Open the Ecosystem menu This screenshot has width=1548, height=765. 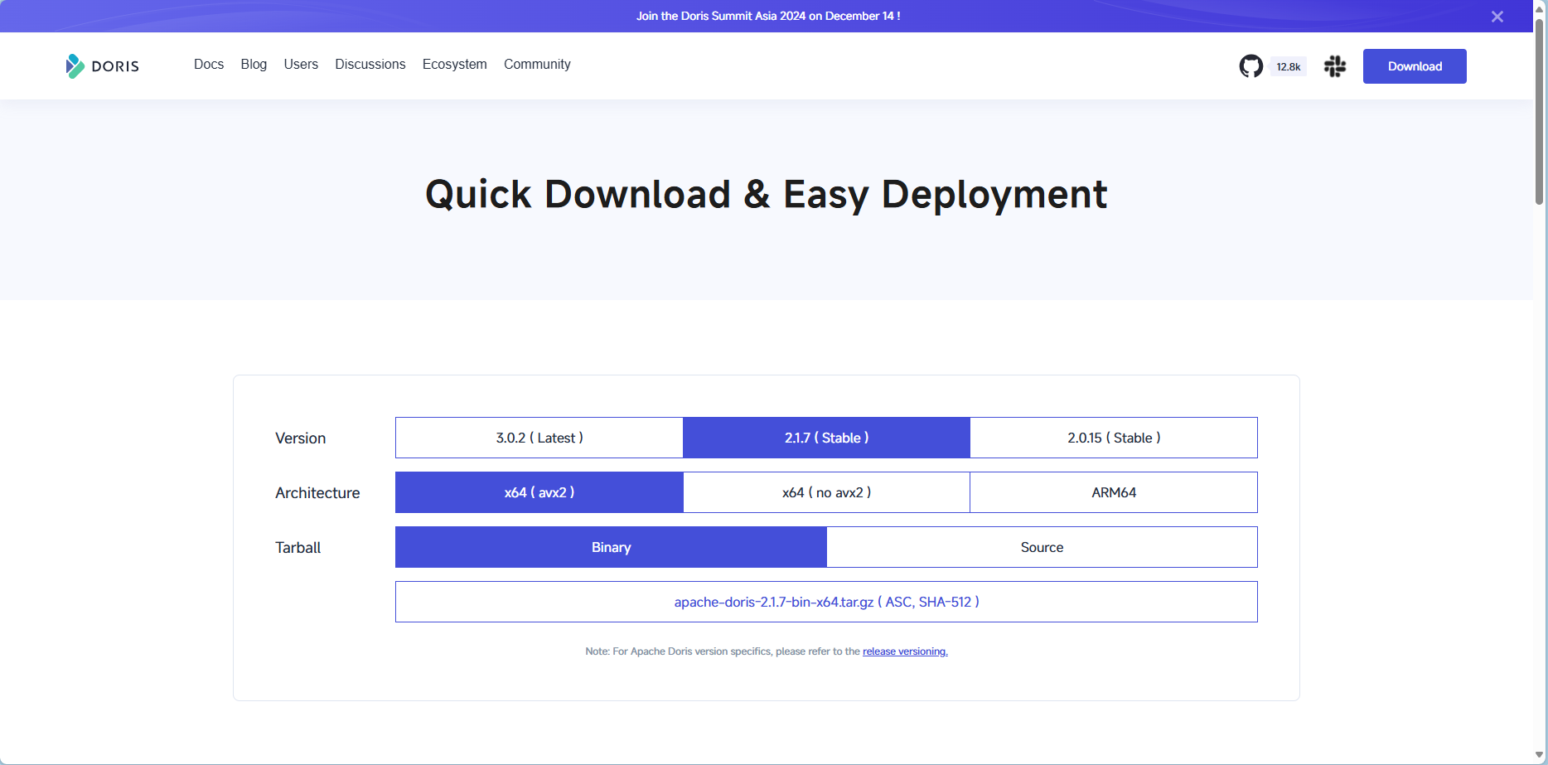coord(454,65)
